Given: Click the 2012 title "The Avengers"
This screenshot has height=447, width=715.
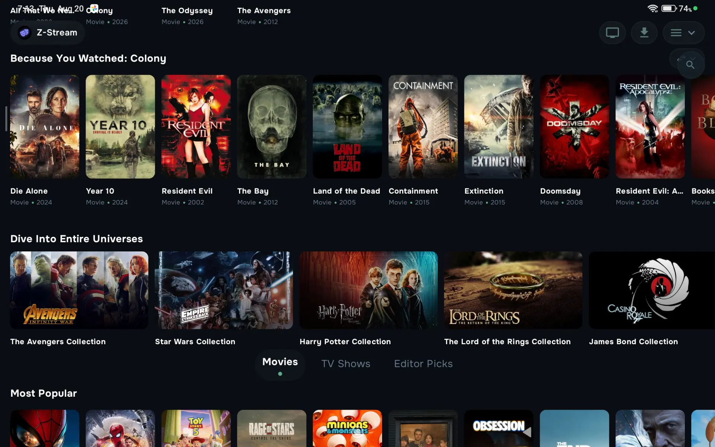Looking at the screenshot, I should click(x=264, y=11).
